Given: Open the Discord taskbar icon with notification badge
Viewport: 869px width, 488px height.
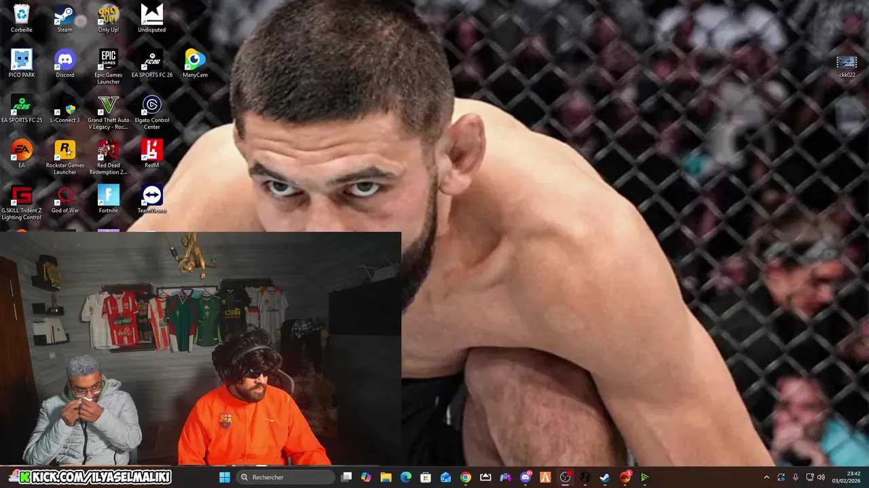Looking at the screenshot, I should pyautogui.click(x=525, y=477).
